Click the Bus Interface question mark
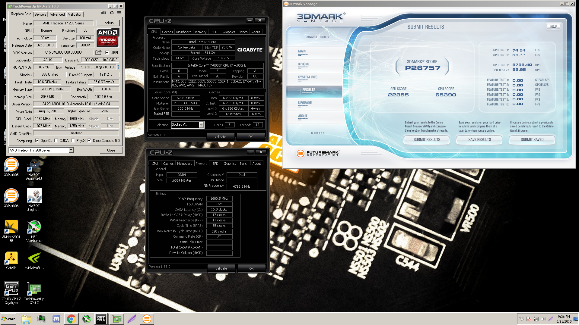579x325 pixels. coord(118,67)
